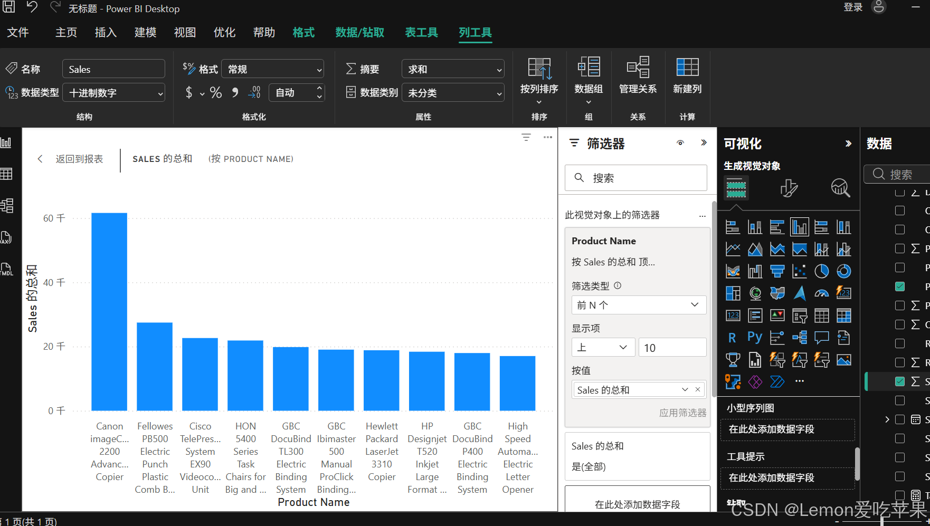Open the 按值 Sales 的总和 dropdown arrow
The height and width of the screenshot is (526, 930).
(x=685, y=389)
